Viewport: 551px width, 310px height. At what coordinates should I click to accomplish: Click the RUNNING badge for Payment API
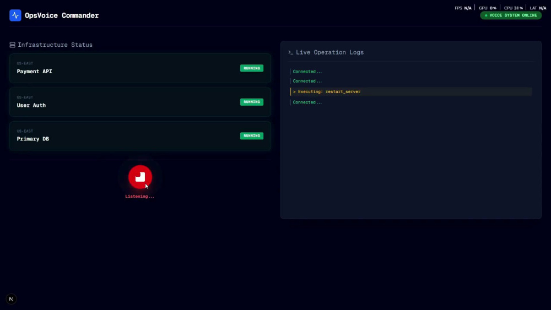click(x=252, y=68)
